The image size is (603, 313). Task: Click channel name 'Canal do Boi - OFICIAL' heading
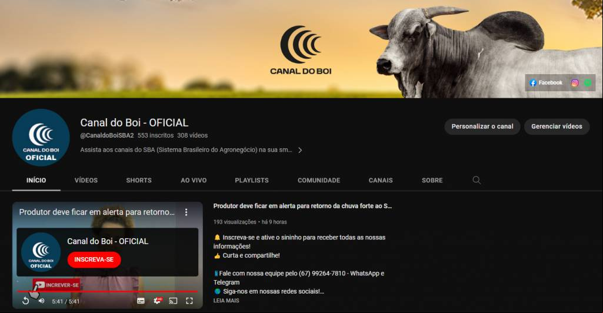pyautogui.click(x=134, y=122)
